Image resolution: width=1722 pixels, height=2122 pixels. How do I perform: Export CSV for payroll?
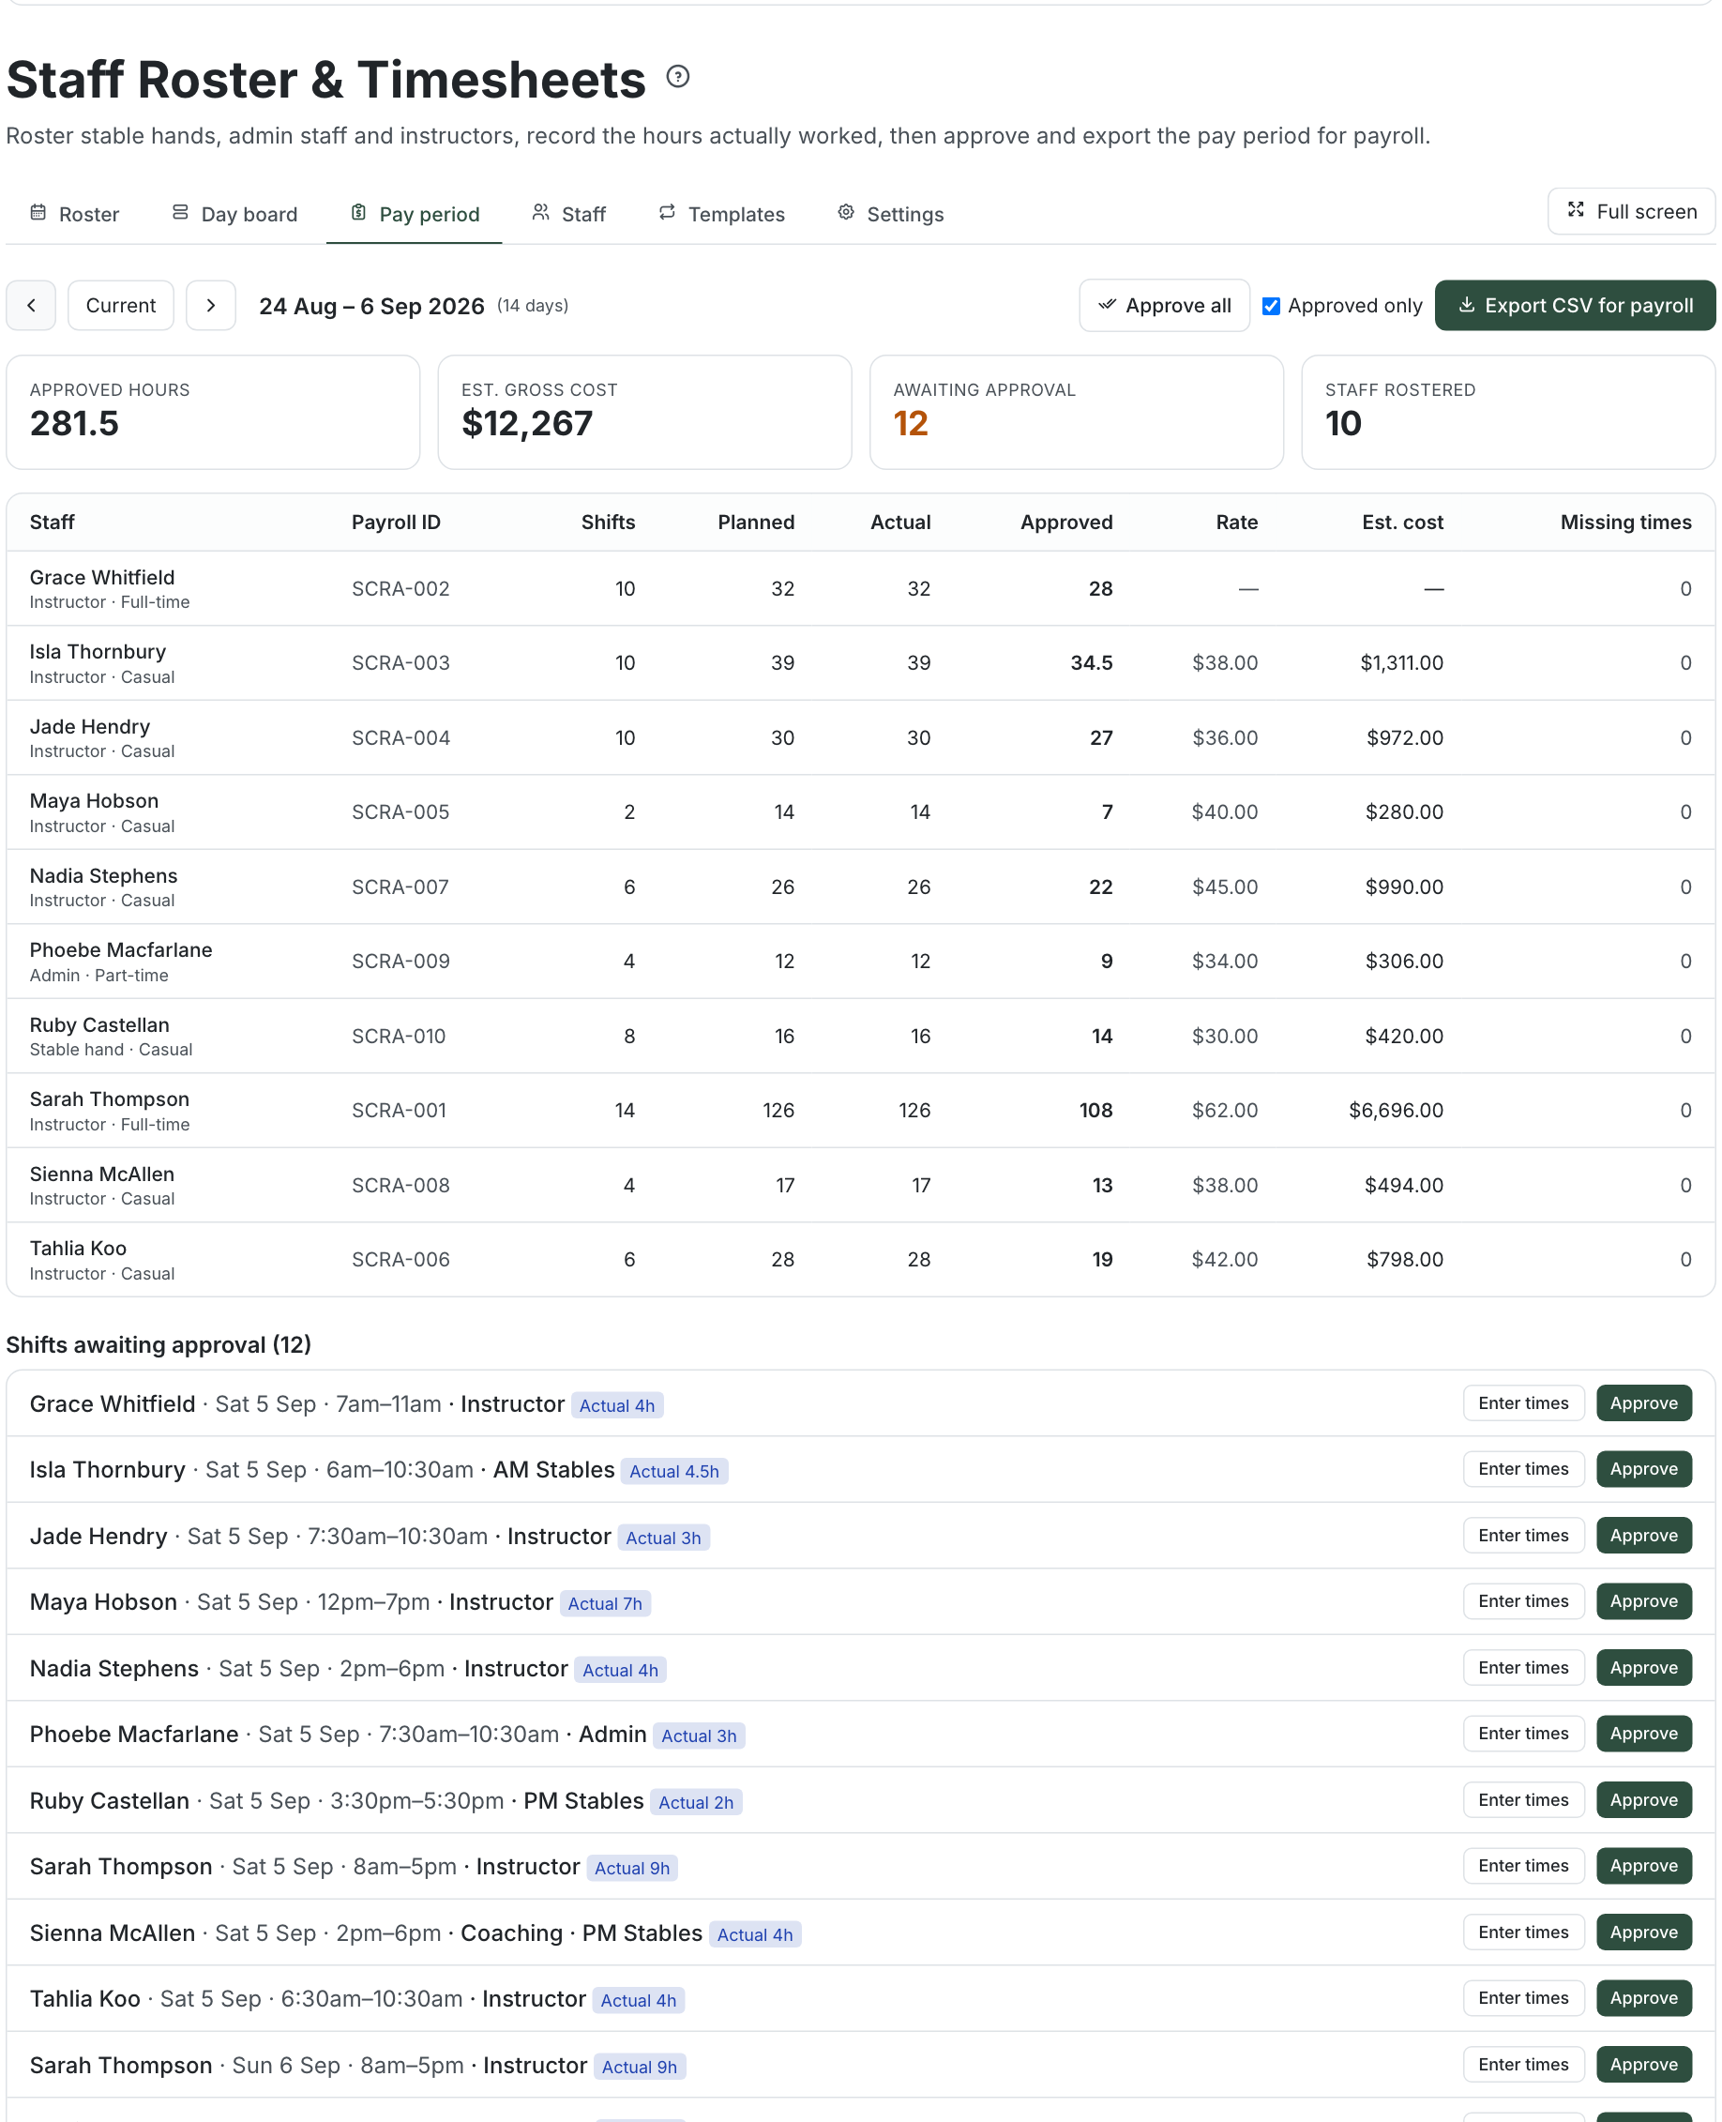pos(1575,306)
